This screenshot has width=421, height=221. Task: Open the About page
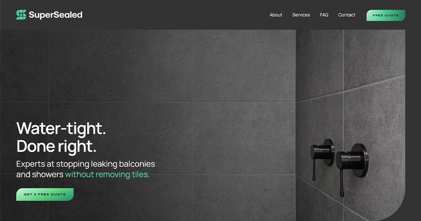[x=276, y=15]
